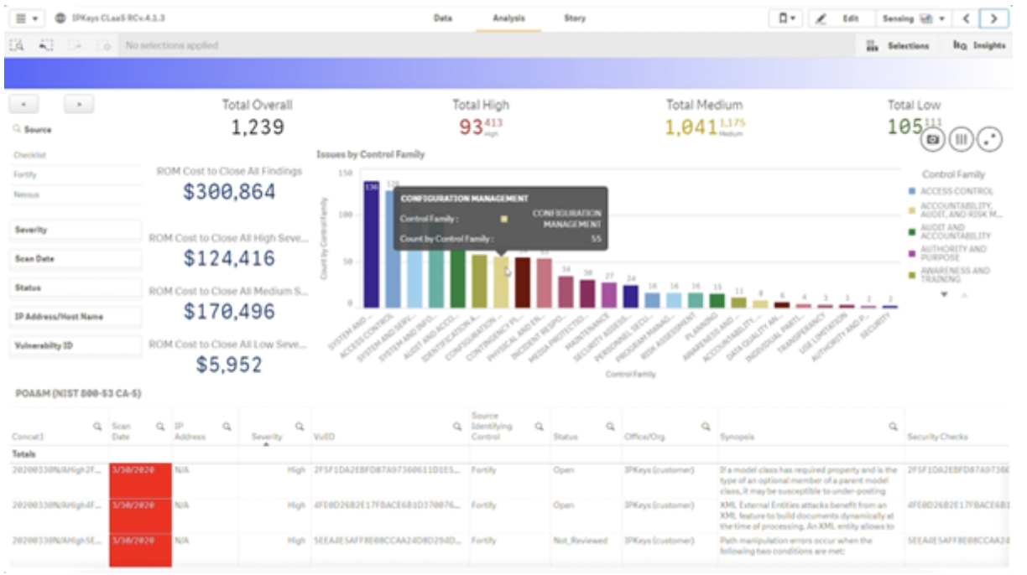Image resolution: width=1027 pixels, height=575 pixels.
Task: Switch to the Data tab
Action: pos(441,18)
